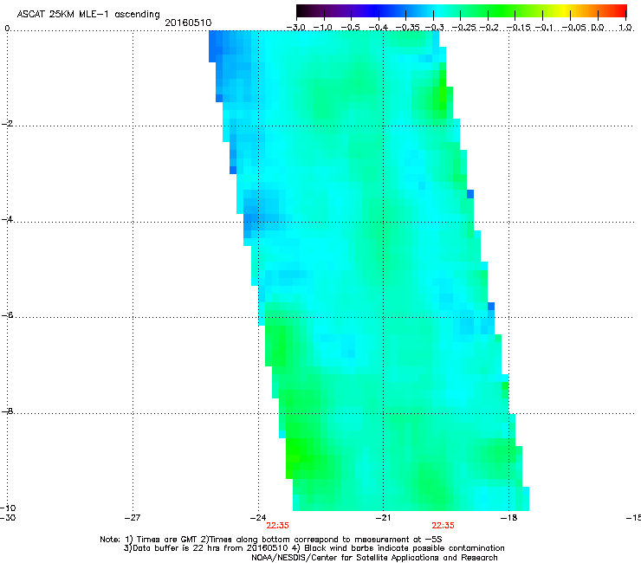Click the -0.4 color scale label
This screenshot has width=641, height=563.
[x=379, y=28]
